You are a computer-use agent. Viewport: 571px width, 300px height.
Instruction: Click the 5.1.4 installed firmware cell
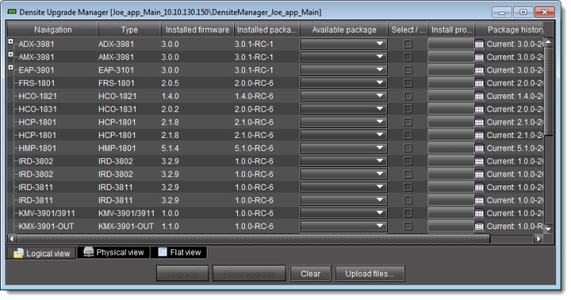[170, 148]
